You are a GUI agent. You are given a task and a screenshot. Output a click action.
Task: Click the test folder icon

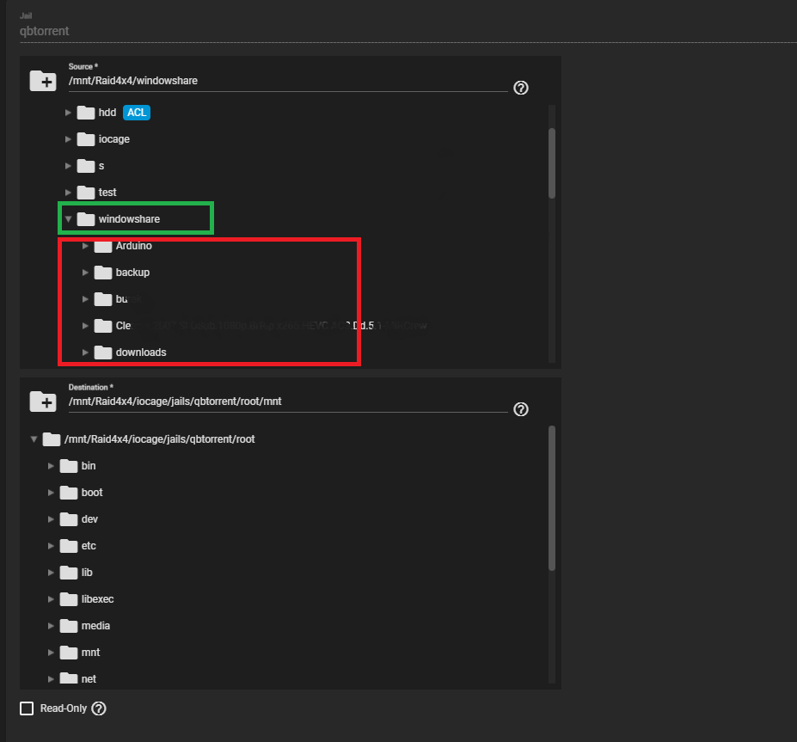tap(86, 193)
